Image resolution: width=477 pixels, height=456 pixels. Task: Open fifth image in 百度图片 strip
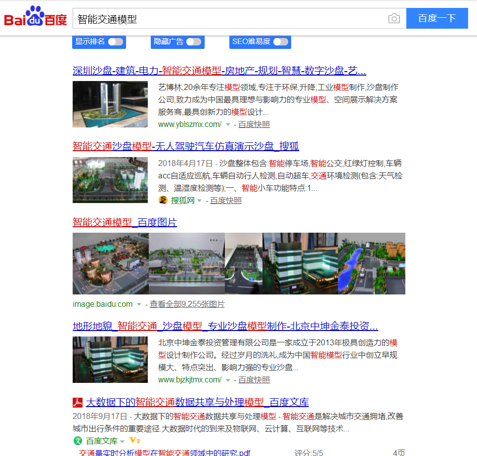click(x=372, y=263)
